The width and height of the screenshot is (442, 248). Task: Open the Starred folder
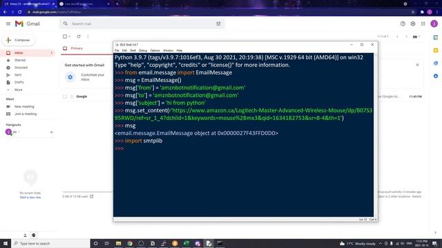pyautogui.click(x=20, y=60)
